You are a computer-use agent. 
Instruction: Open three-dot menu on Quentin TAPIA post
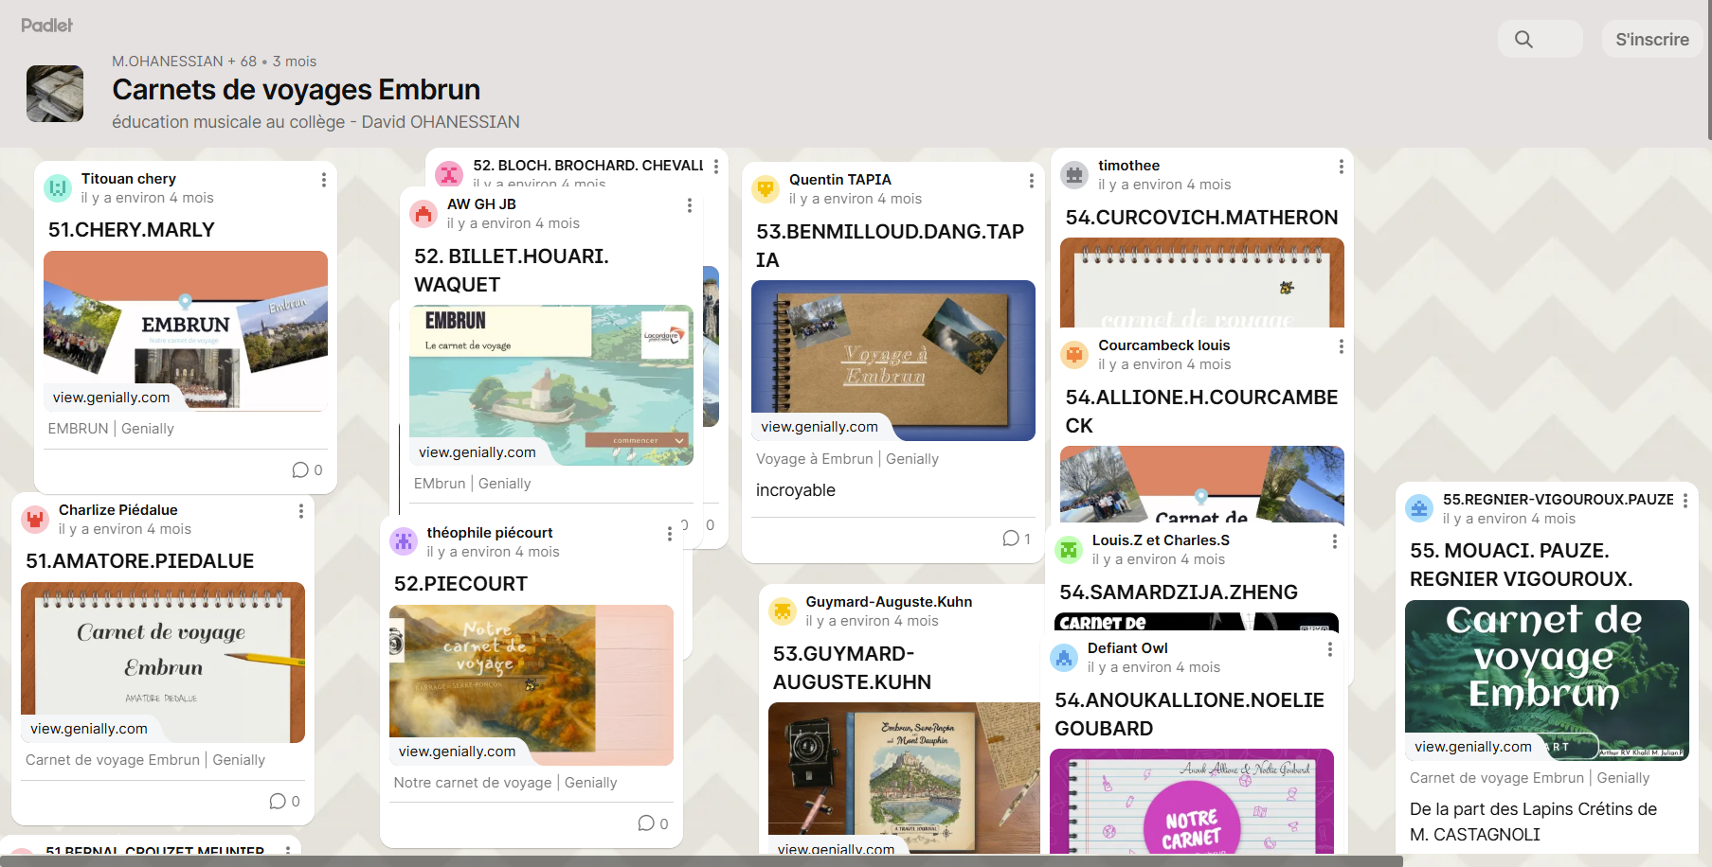tap(1031, 181)
